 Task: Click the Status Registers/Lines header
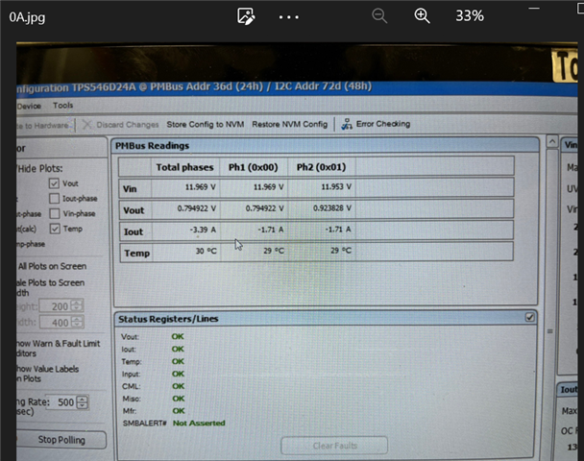[x=325, y=319]
